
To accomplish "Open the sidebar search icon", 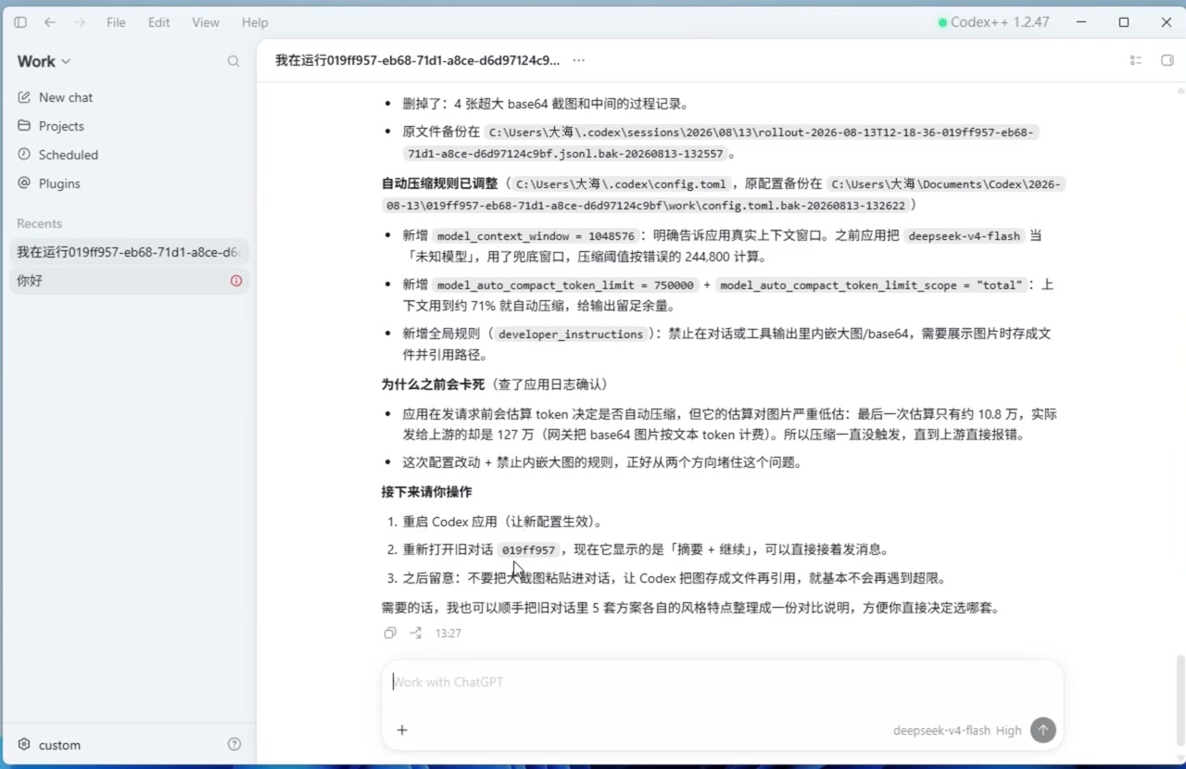I will coord(233,61).
